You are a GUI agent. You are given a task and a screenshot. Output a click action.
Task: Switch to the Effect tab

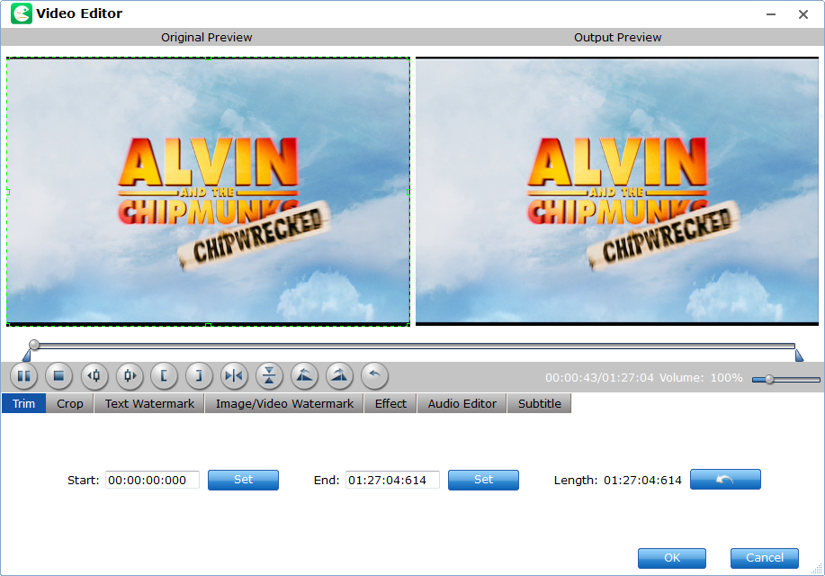(x=390, y=403)
